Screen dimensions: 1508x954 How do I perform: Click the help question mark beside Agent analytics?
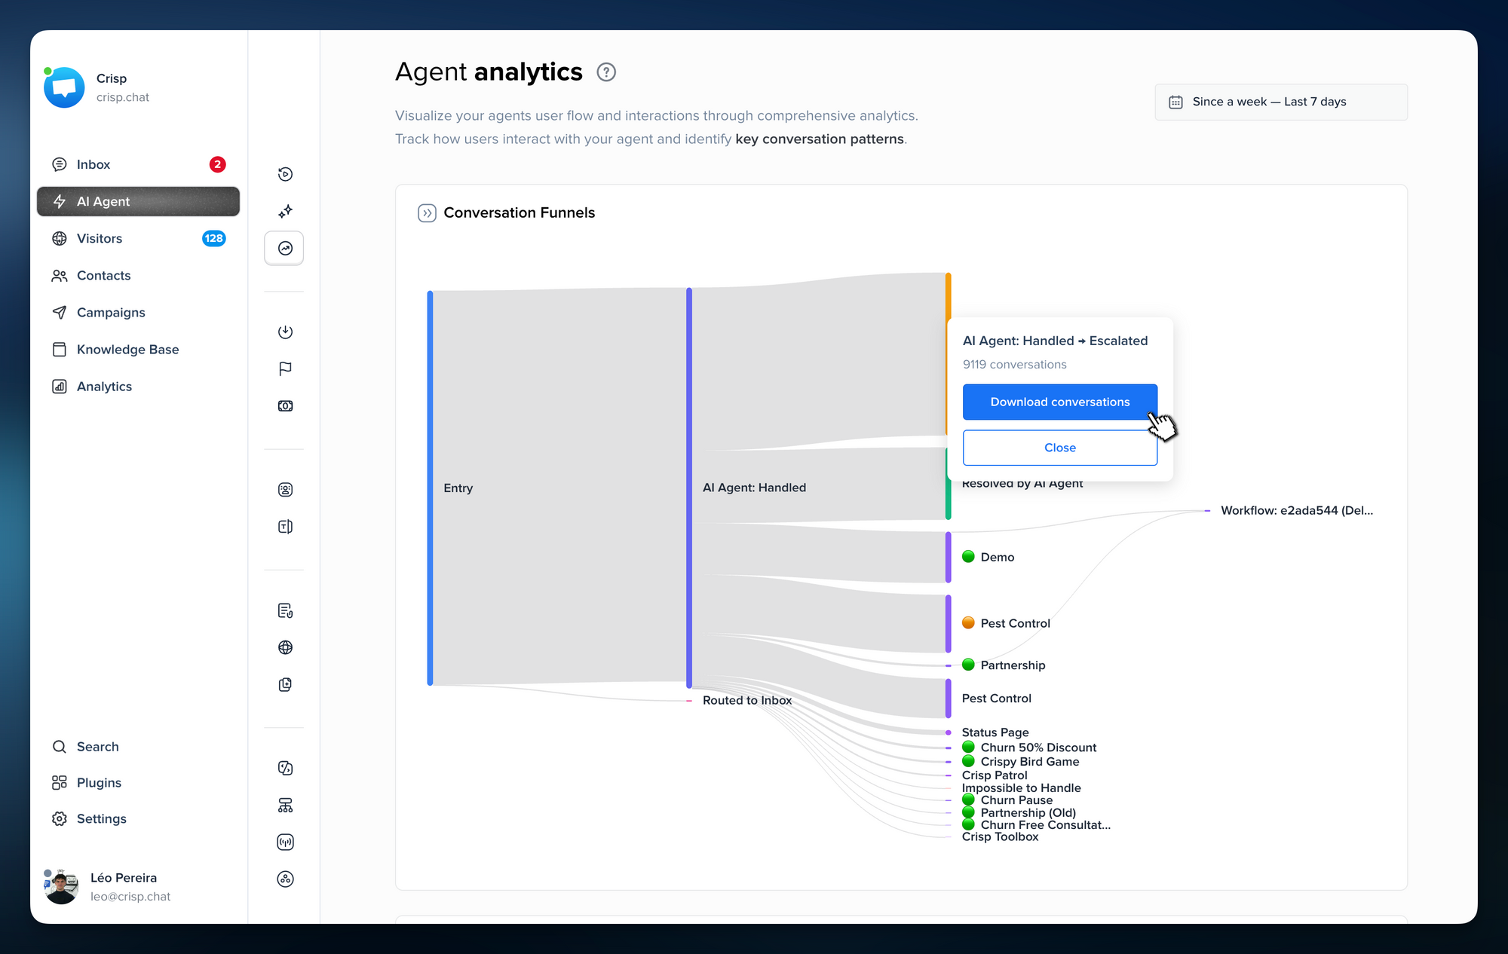[605, 72]
